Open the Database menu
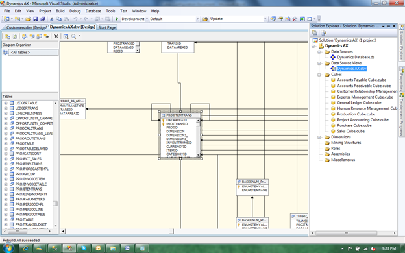 (93, 11)
